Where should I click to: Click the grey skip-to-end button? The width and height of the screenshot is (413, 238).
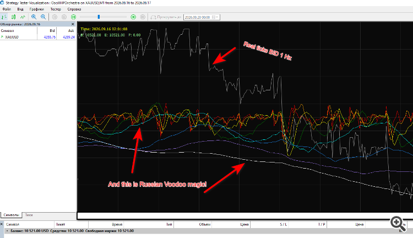click(x=143, y=17)
